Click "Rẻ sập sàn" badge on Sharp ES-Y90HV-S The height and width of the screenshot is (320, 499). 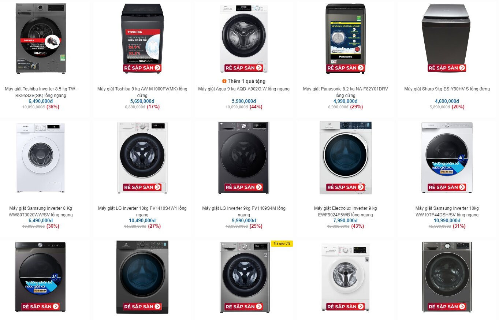coord(447,68)
